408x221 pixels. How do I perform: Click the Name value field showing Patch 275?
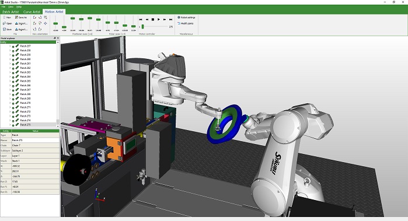point(35,140)
